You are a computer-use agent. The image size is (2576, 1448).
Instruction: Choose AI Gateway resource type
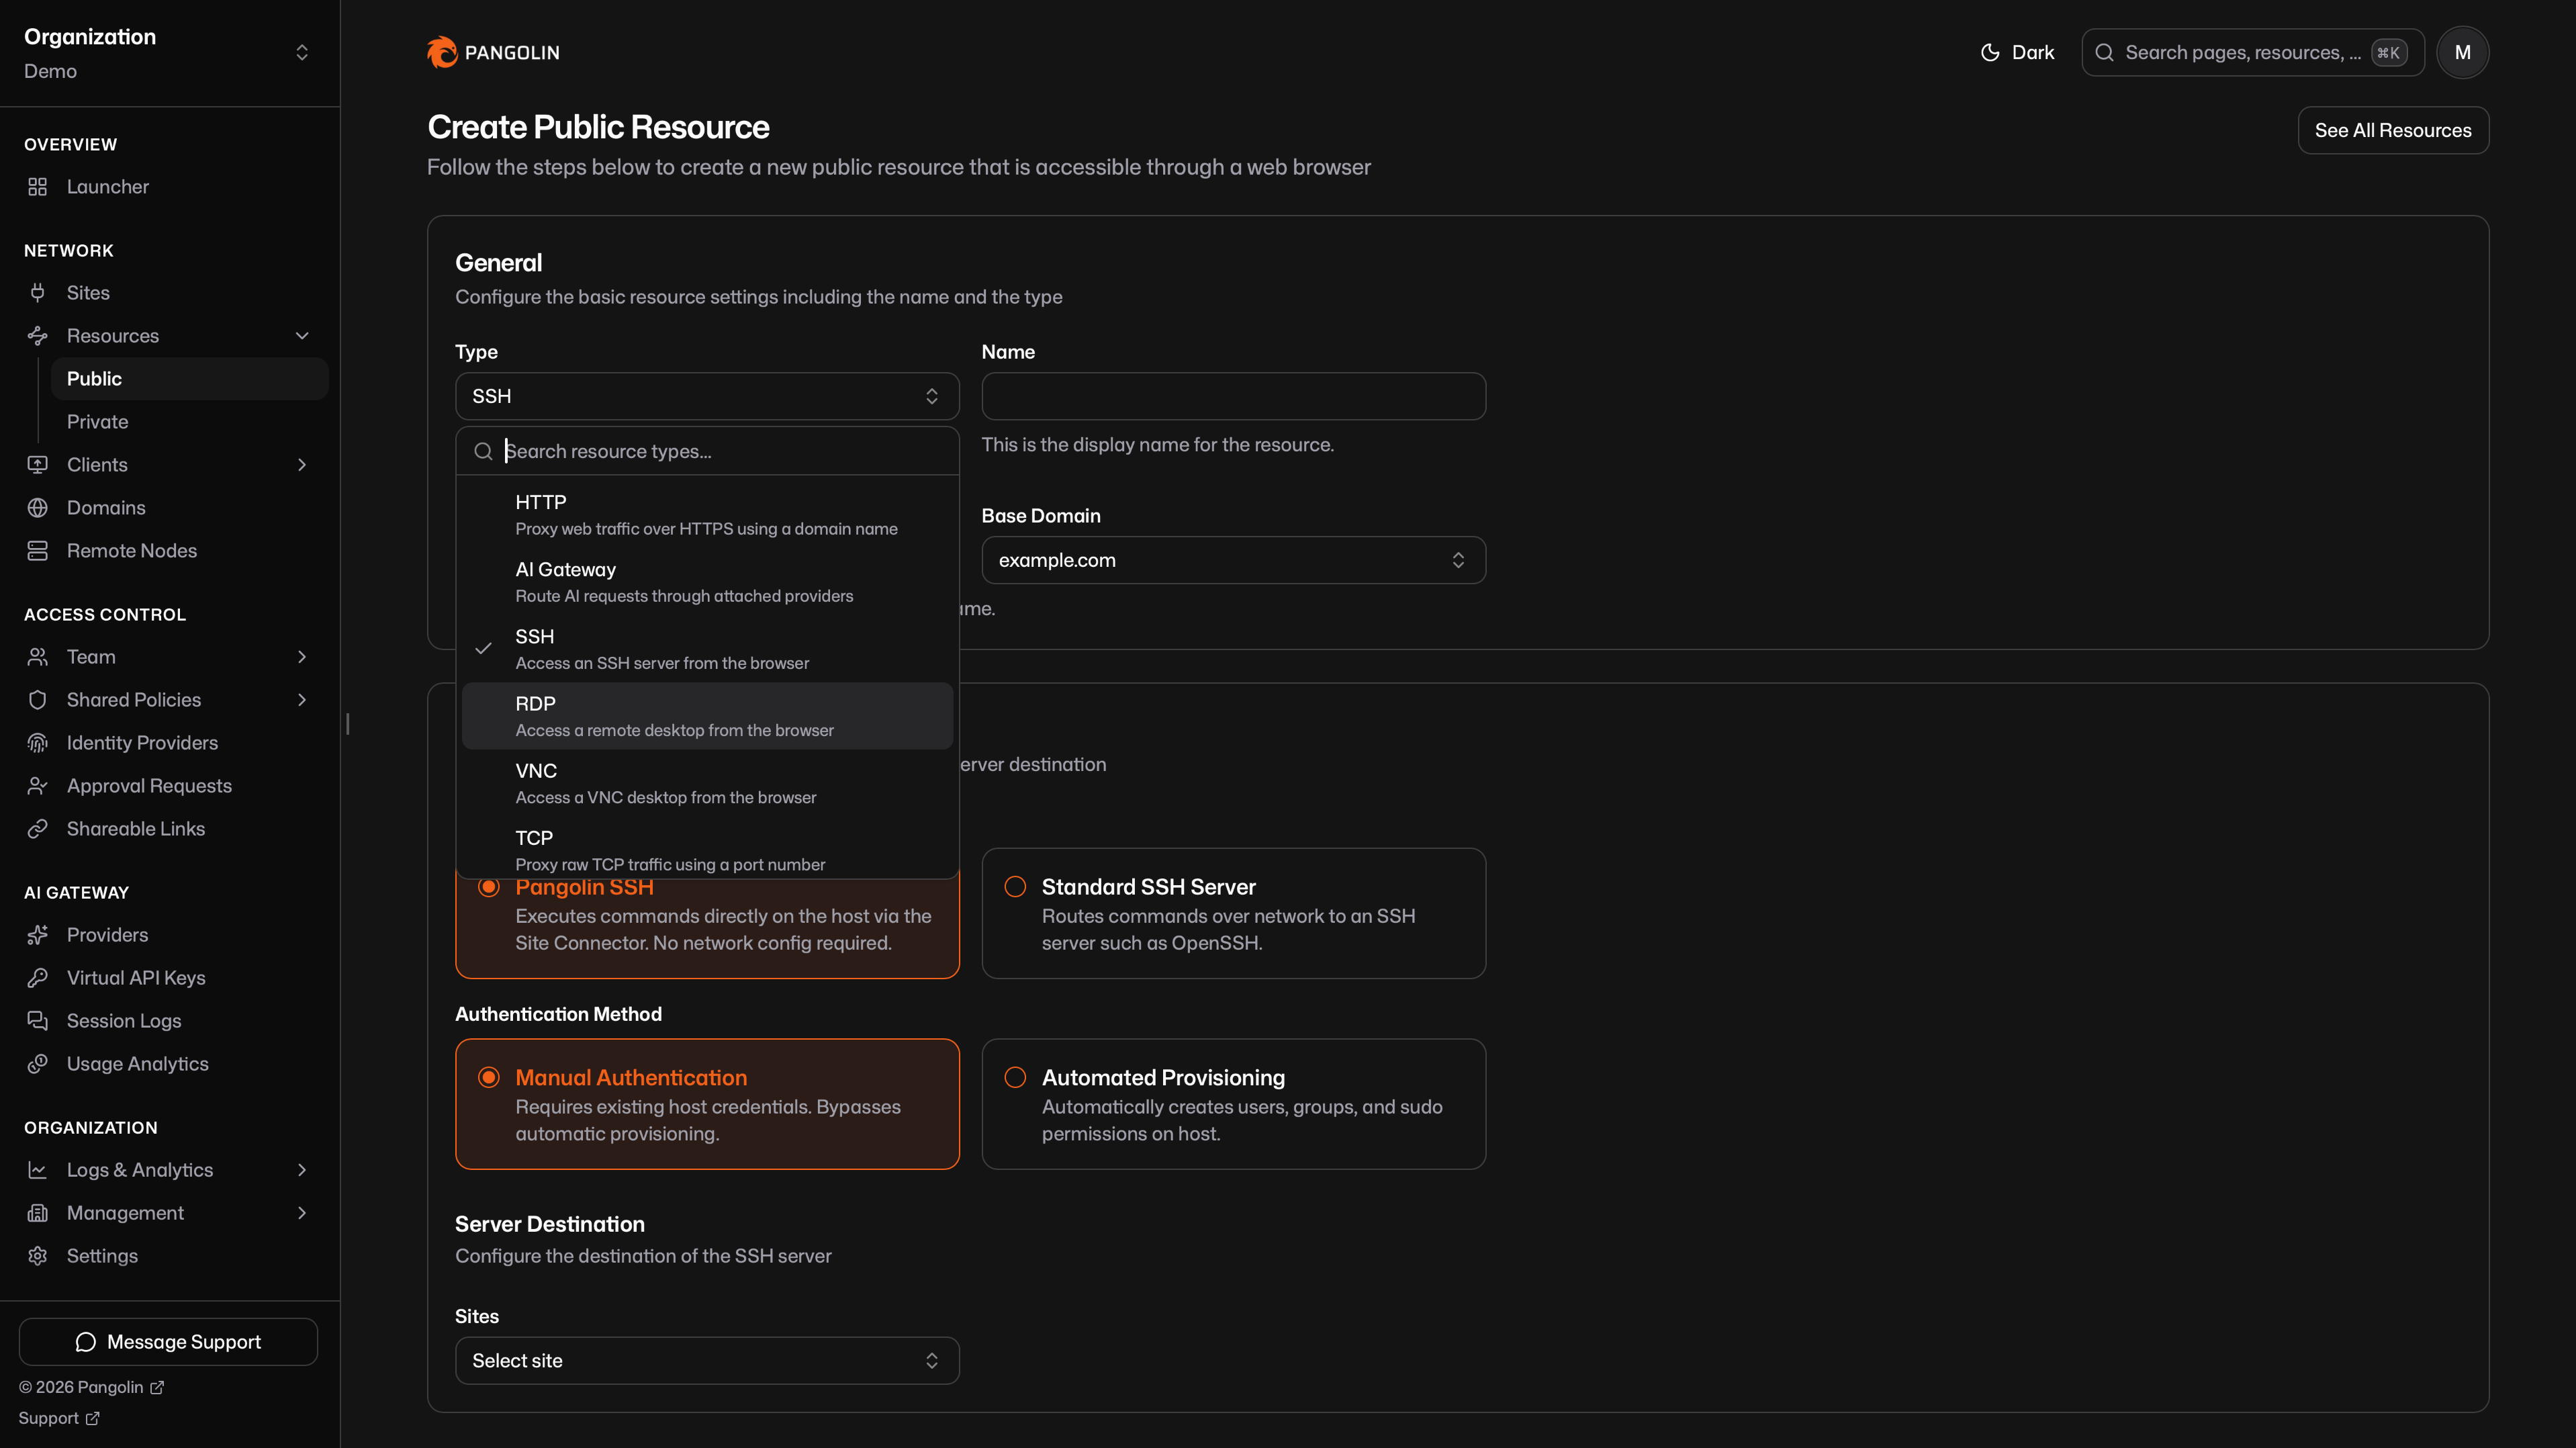(x=707, y=582)
